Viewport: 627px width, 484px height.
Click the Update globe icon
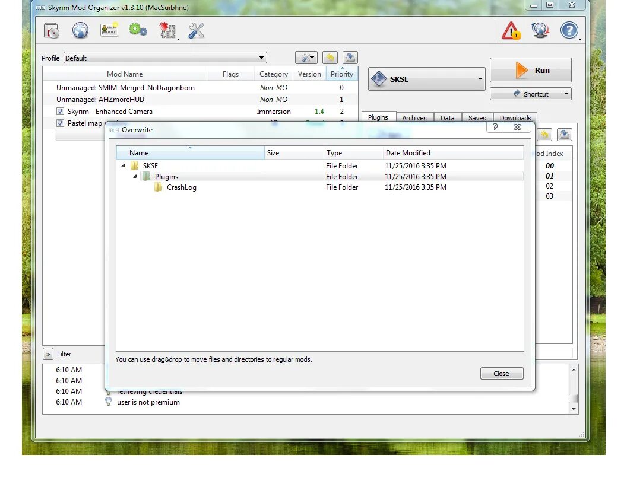(x=540, y=30)
